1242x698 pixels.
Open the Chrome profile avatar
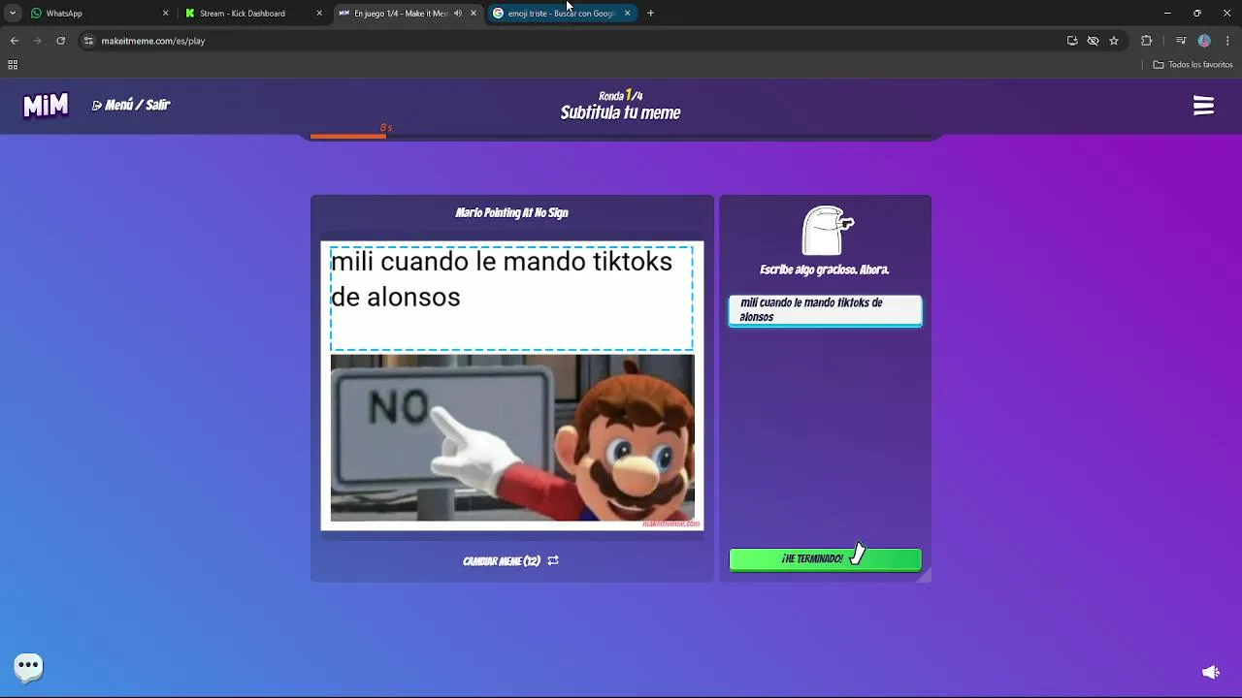coord(1204,41)
